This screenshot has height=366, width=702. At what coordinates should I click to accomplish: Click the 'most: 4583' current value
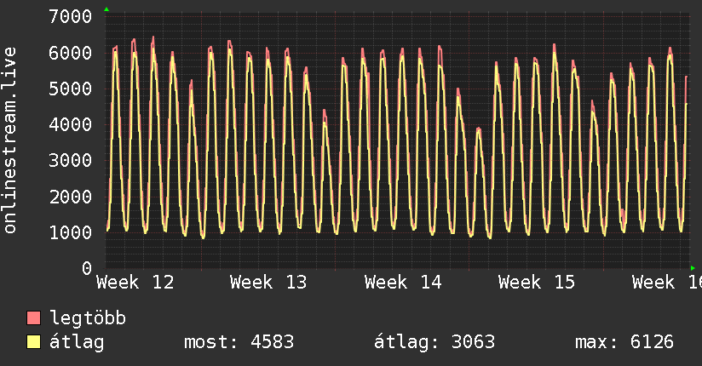click(x=239, y=343)
